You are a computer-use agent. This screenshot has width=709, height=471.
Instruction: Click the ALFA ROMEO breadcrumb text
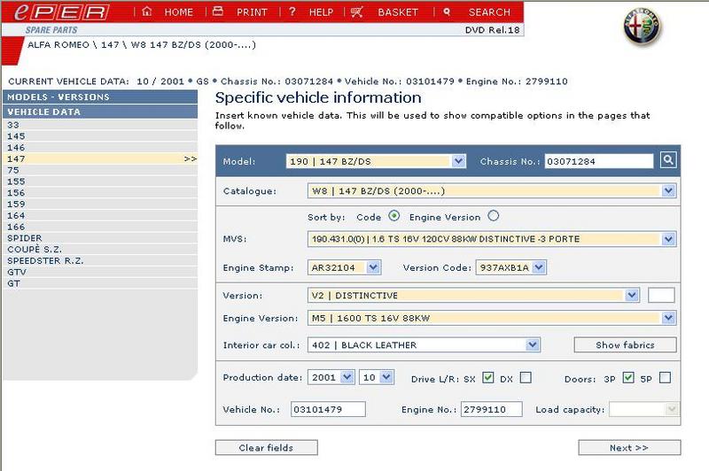[58, 44]
